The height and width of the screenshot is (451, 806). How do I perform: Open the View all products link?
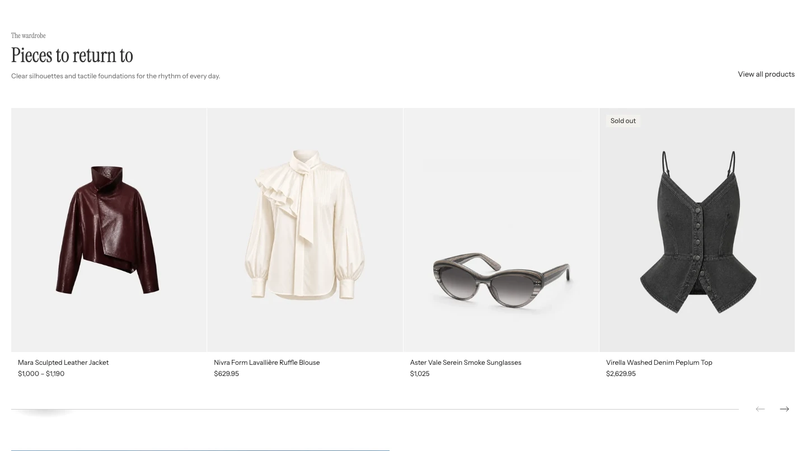pos(766,74)
